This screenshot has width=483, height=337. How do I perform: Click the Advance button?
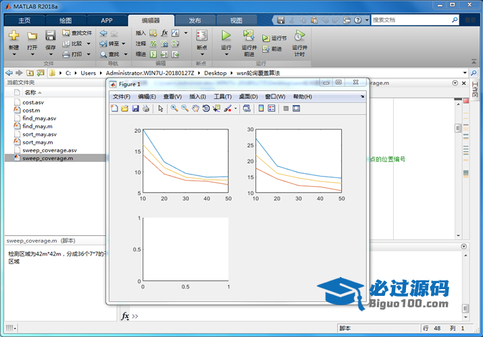click(272, 49)
